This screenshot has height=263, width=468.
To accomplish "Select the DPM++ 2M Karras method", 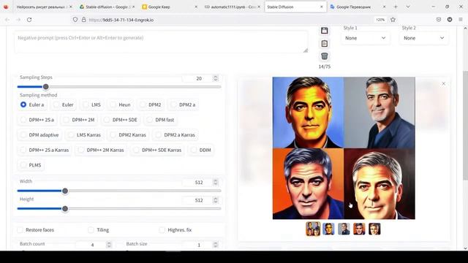I will coord(101,150).
